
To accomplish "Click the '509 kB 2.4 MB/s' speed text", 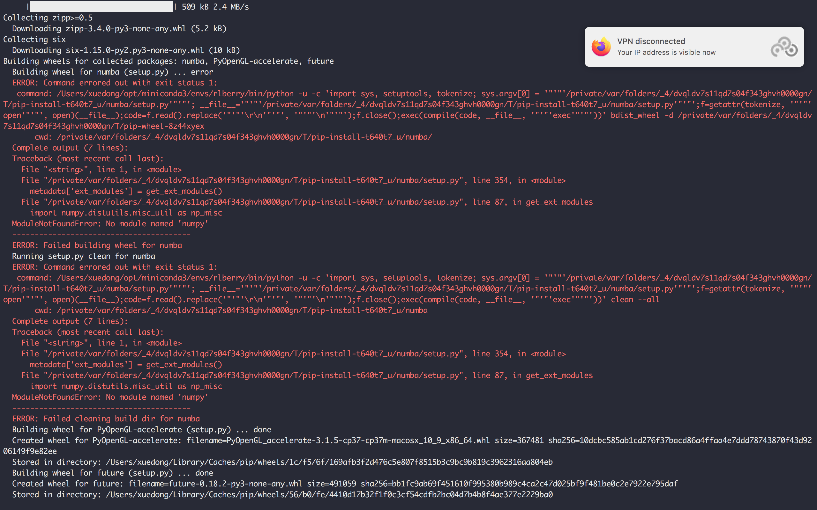I will [x=215, y=7].
